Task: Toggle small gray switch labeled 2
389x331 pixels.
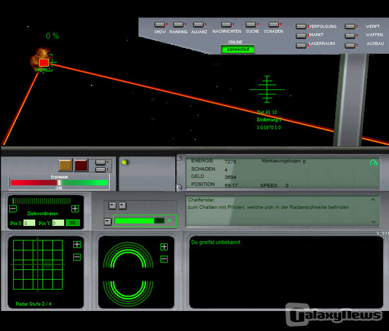Action: [x=100, y=170]
